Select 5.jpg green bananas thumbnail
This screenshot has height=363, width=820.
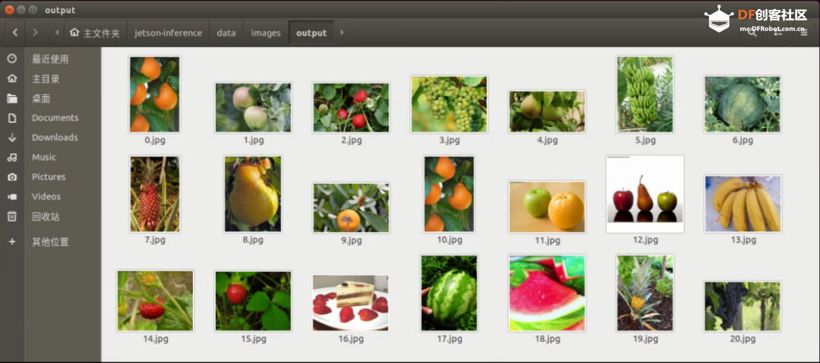point(645,95)
